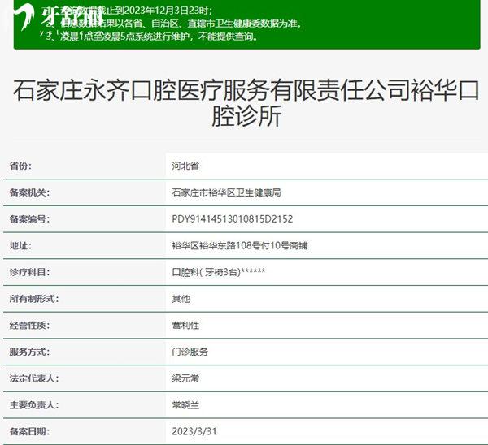488x445 pixels.
Task: Click the 备案编号 label
Action: pyautogui.click(x=29, y=219)
